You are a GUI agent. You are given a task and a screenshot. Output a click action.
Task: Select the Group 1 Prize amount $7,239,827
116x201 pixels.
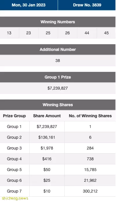click(58, 88)
